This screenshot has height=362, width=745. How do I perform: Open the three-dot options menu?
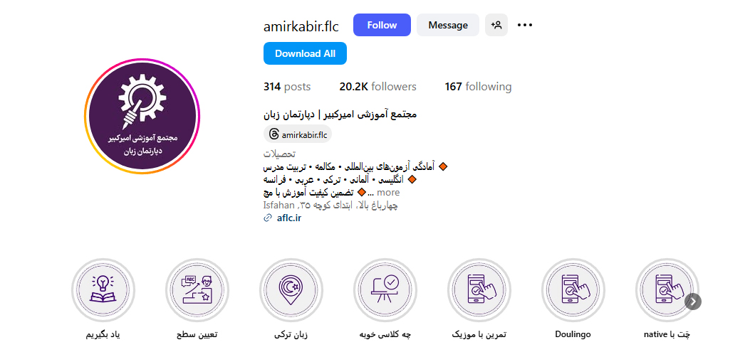click(x=524, y=25)
